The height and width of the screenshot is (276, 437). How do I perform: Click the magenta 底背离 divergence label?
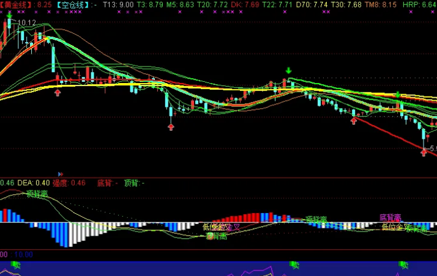[390, 217]
